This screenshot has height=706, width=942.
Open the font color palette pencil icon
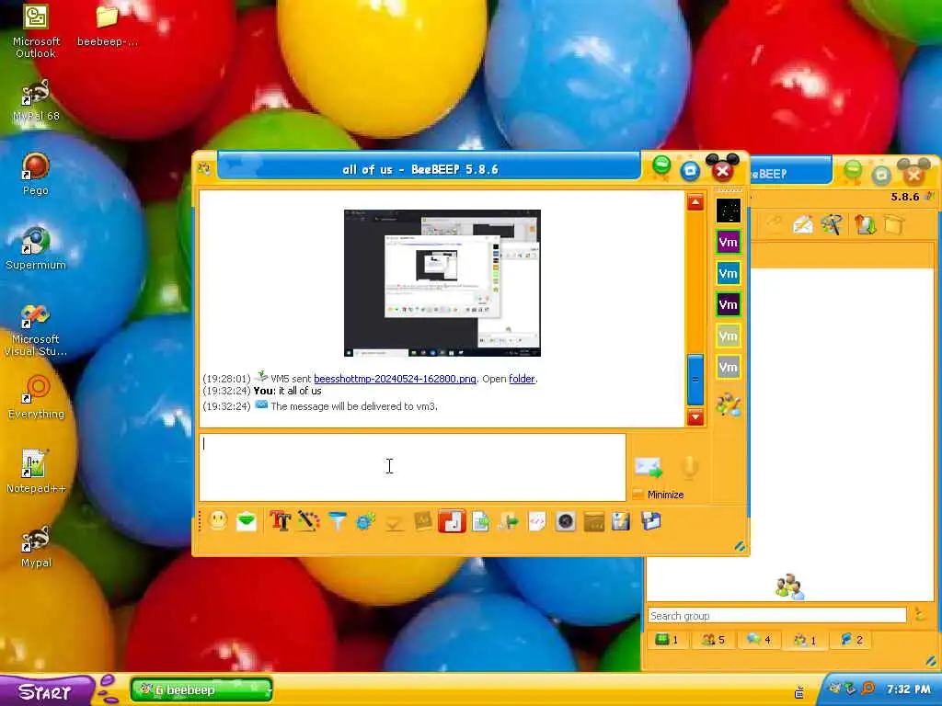(x=308, y=520)
